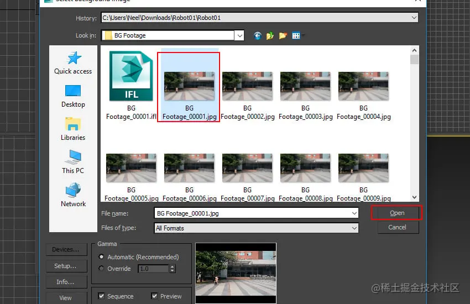
Task: Select the BG Footage_00001.jpg thumbnail
Action: (190, 86)
